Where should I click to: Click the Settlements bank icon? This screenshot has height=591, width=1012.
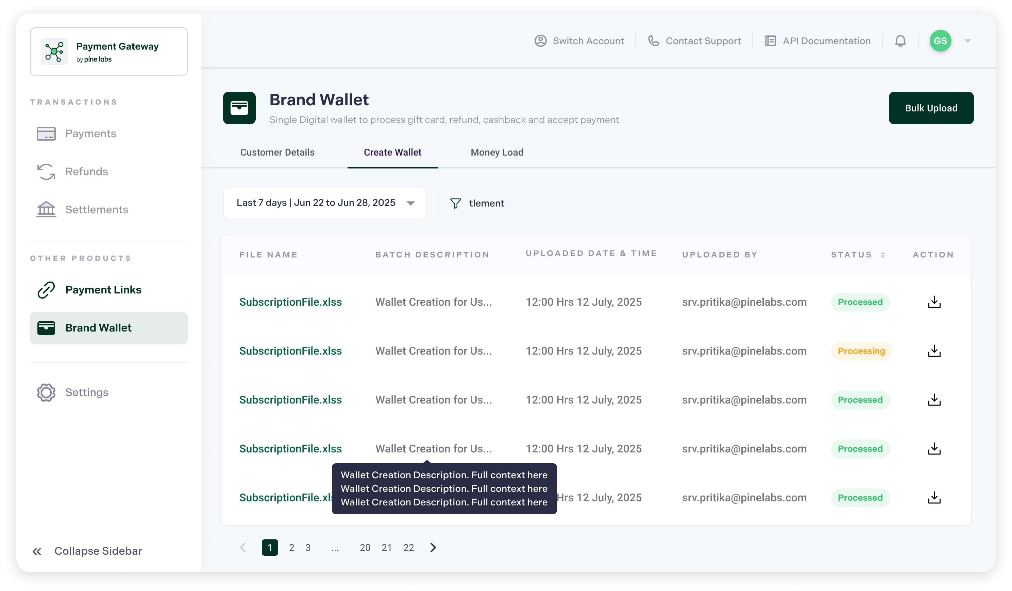46,210
